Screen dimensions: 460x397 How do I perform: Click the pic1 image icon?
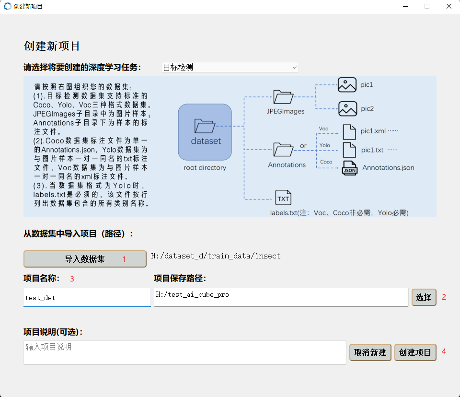(347, 85)
